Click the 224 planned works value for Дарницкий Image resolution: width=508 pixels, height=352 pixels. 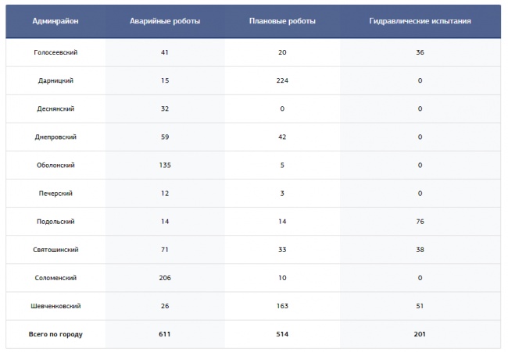[x=282, y=80]
